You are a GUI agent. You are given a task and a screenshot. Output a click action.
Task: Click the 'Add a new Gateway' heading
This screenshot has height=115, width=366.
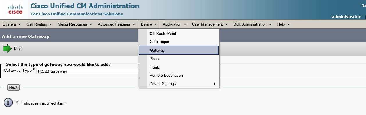26,37
